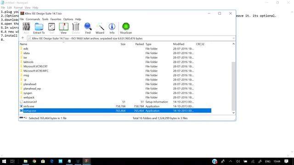Run the VirusScan icon
Viewport: 294px width, 165px height.
[x=126, y=28]
